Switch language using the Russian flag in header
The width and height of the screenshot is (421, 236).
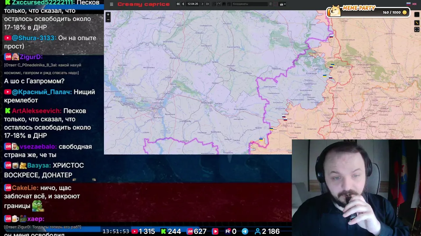click(x=409, y=4)
